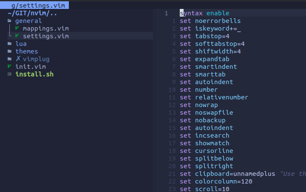Click 'clipboard=unnamedplus' setting
Viewport: 306px width, 192px height.
pyautogui.click(x=235, y=174)
